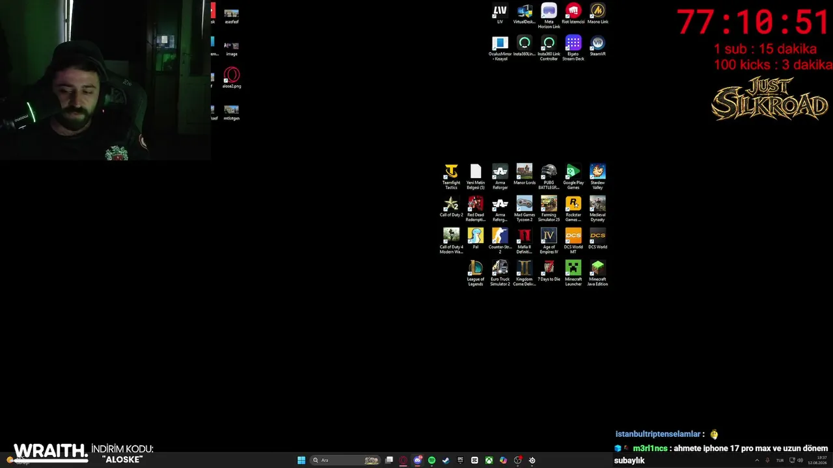Screen dimensions: 833x468
Task: Select the Mad Games Tycoon 2 icon
Action: click(x=525, y=209)
